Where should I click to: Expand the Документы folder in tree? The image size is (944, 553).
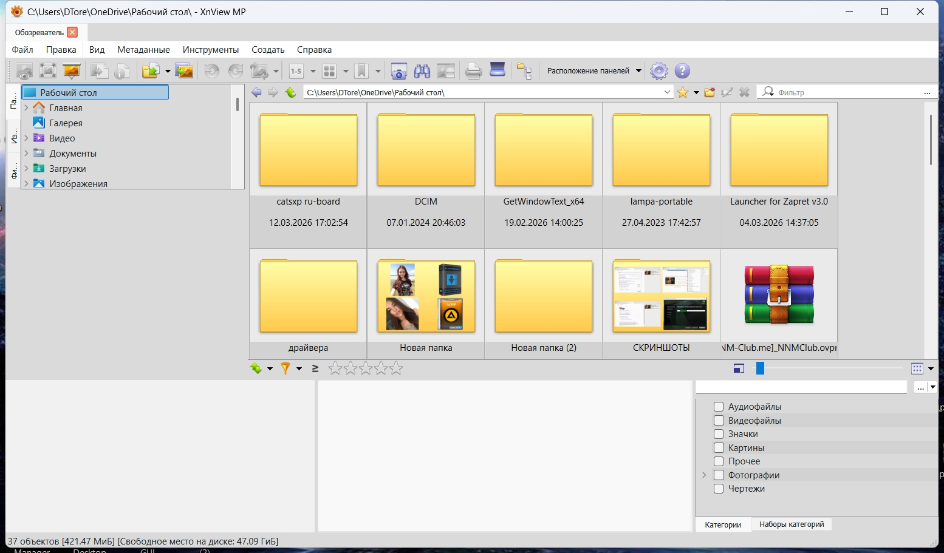pos(26,154)
